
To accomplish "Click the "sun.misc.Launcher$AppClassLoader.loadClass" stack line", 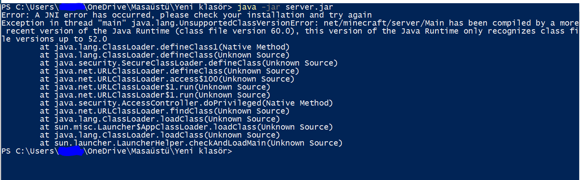I will [186, 127].
